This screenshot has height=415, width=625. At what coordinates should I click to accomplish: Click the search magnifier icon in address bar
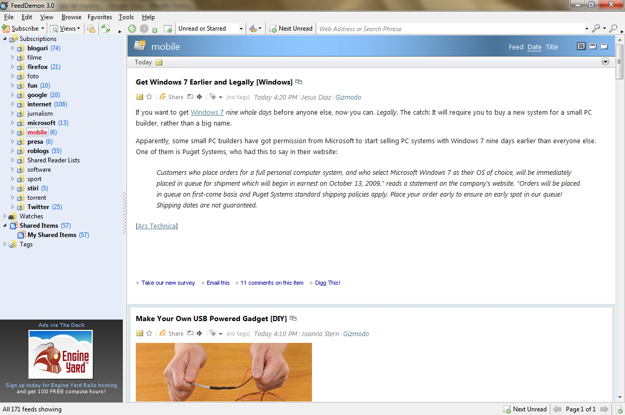pos(596,29)
